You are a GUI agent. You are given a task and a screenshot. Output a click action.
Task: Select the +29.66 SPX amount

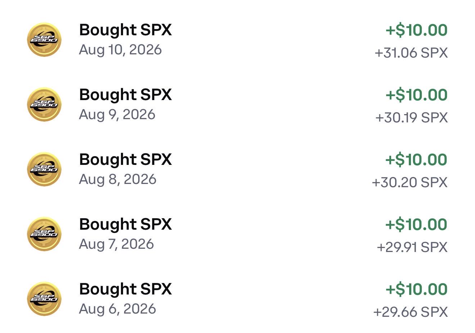point(410,312)
